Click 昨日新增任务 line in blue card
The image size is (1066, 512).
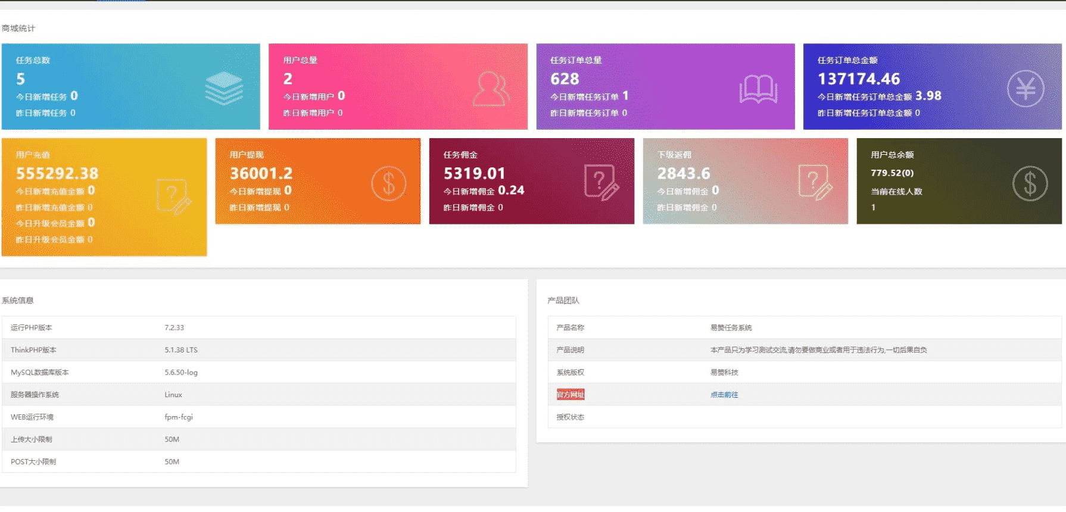tap(46, 113)
